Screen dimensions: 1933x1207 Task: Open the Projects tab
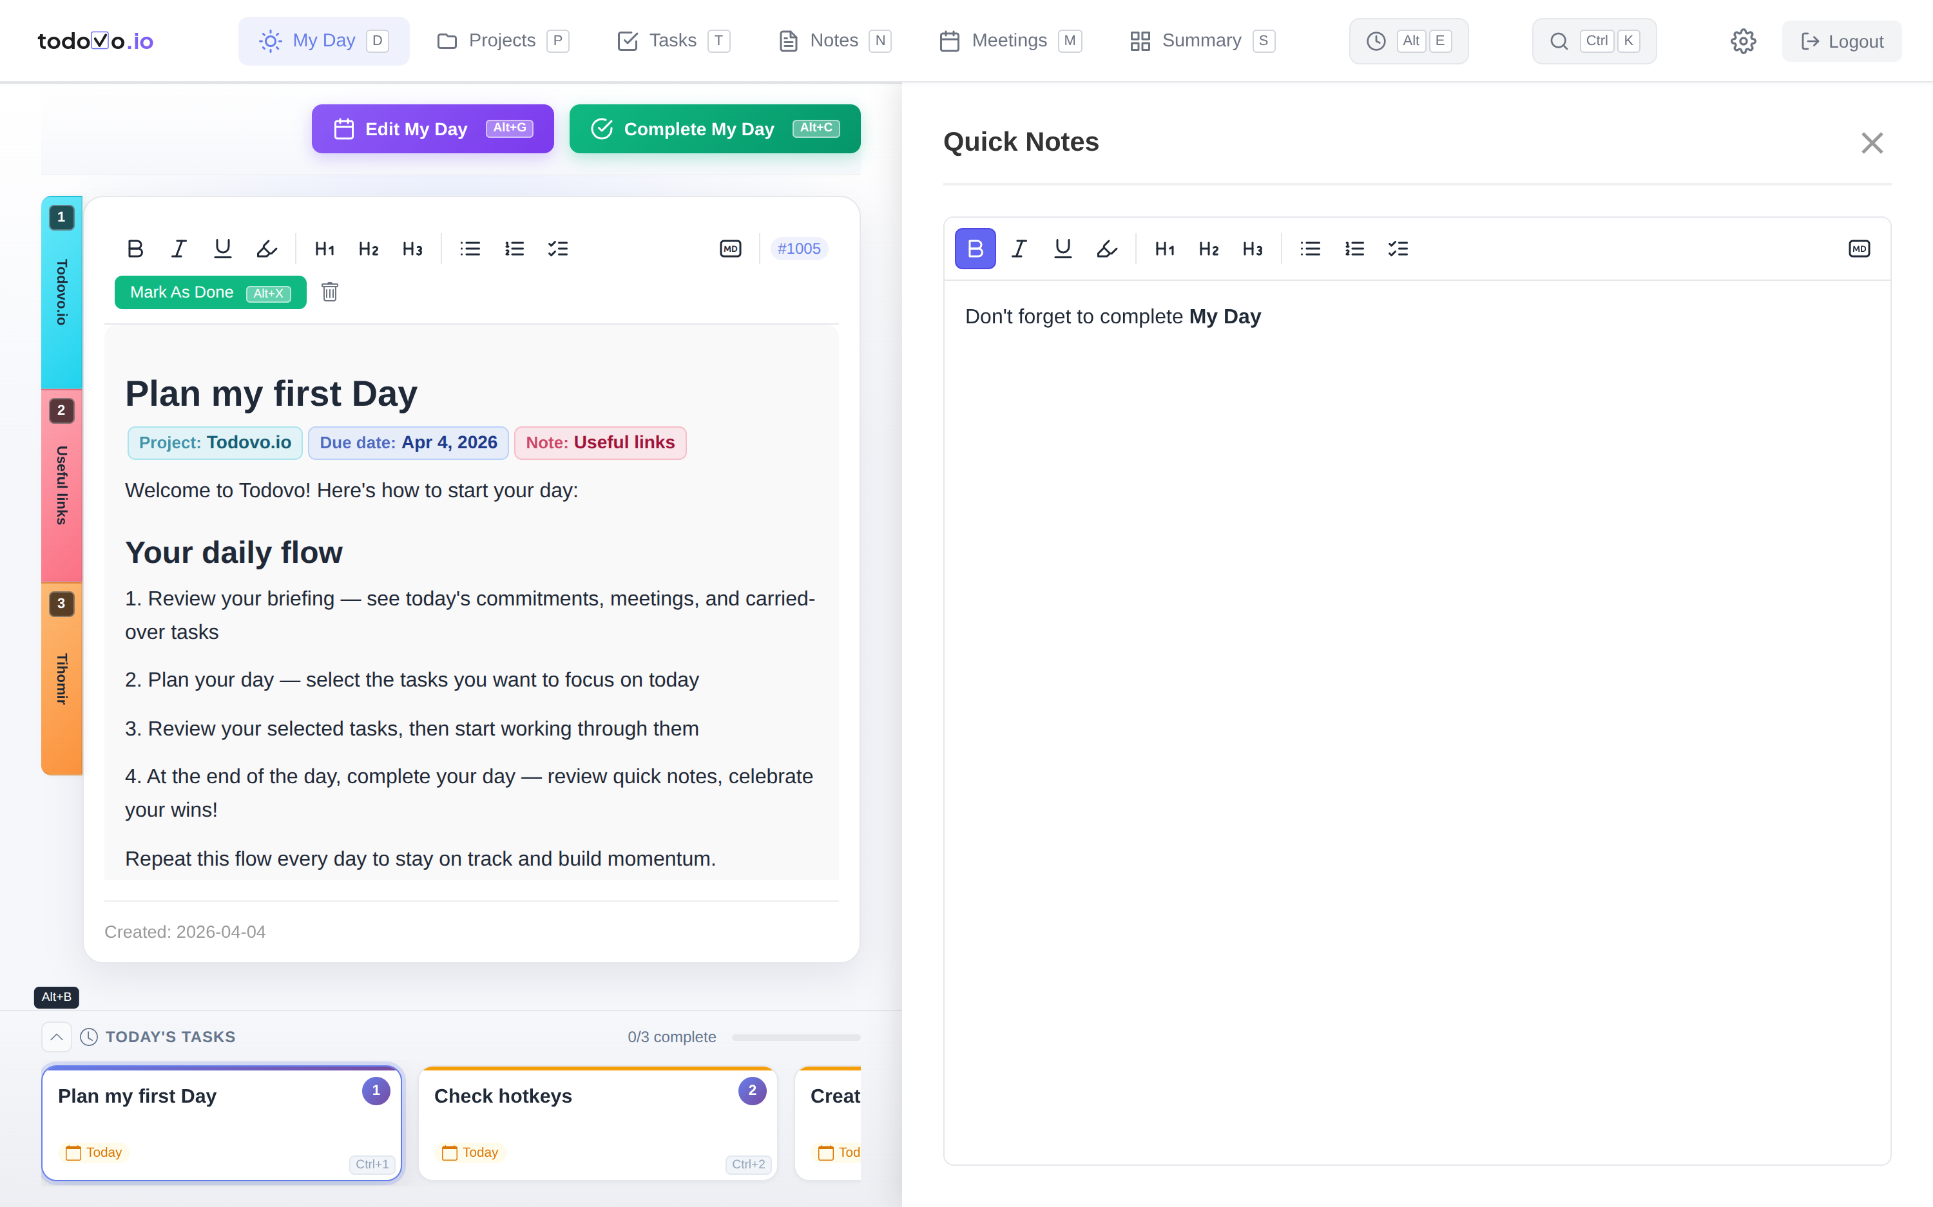tap(503, 41)
